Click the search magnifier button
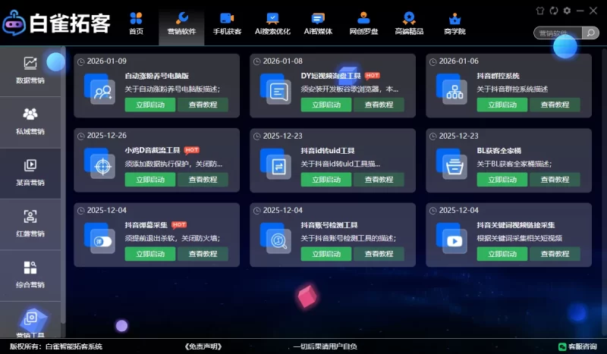The width and height of the screenshot is (607, 354). pos(590,33)
